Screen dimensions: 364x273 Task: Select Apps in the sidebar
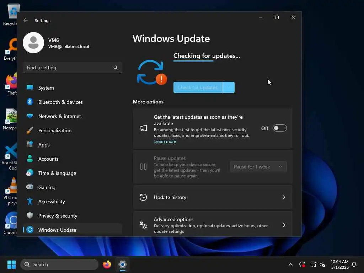(x=73, y=145)
